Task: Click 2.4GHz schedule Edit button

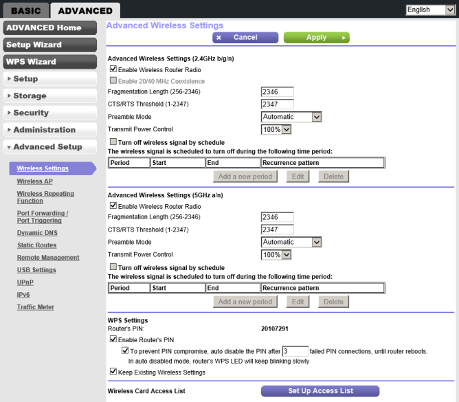Action: (x=298, y=176)
